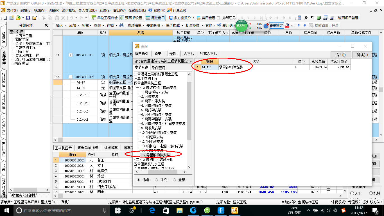Tick the checkbox in 圆木 material row
The width and height of the screenshot is (384, 216).
pyautogui.click(x=328, y=192)
